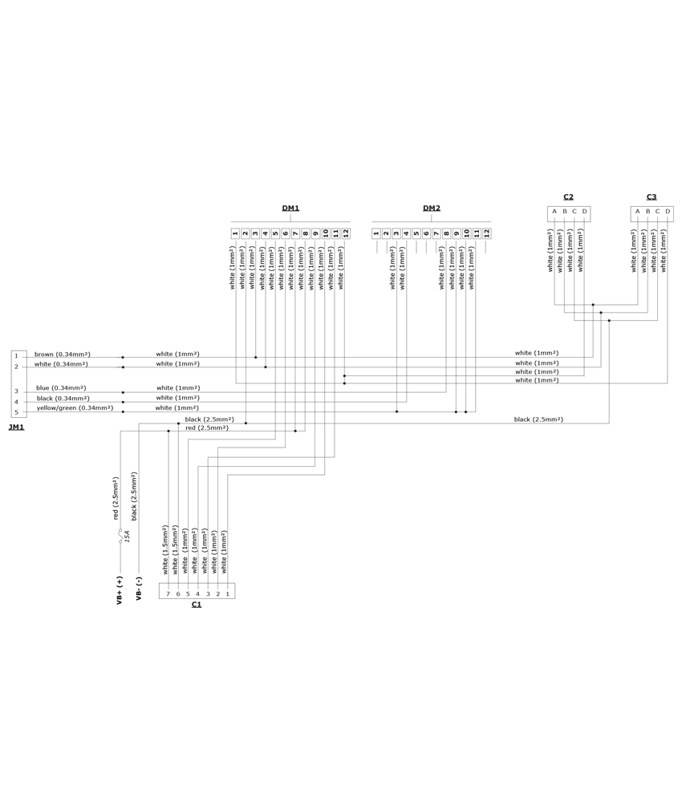Image resolution: width=682 pixels, height=802 pixels.
Task: Click the longest wire label in the left list
Action: [68, 408]
